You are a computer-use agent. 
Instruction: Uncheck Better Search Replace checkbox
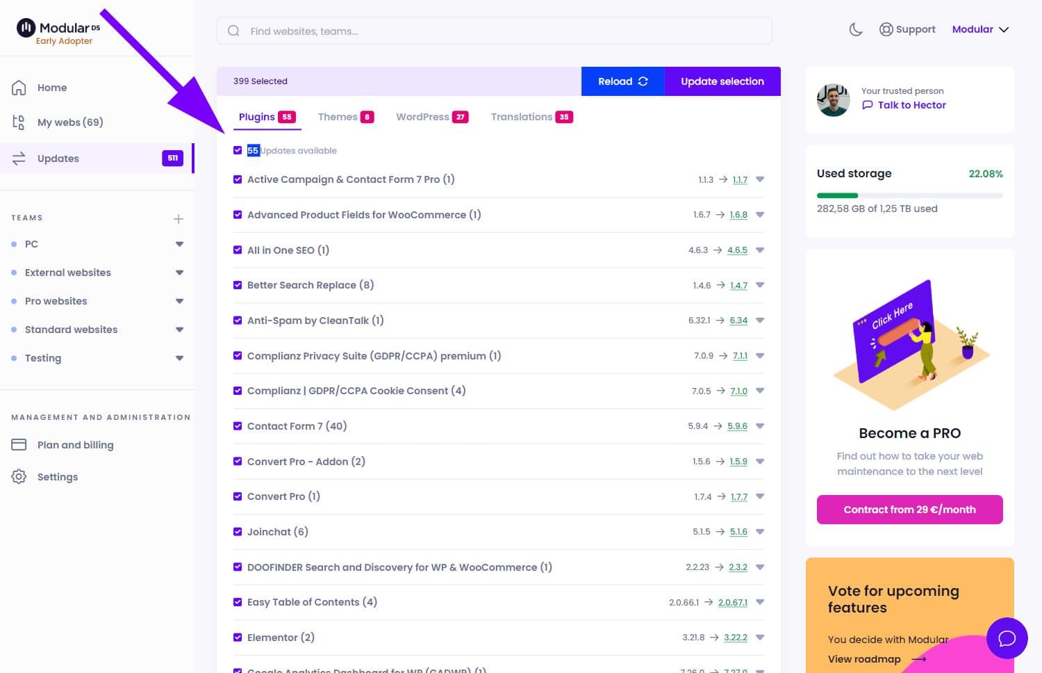[238, 285]
